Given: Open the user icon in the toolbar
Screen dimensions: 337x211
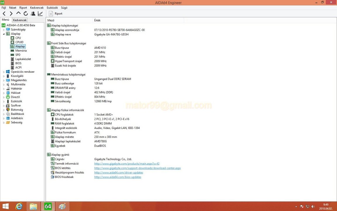Looking at the screenshot, I should [x=33, y=13].
